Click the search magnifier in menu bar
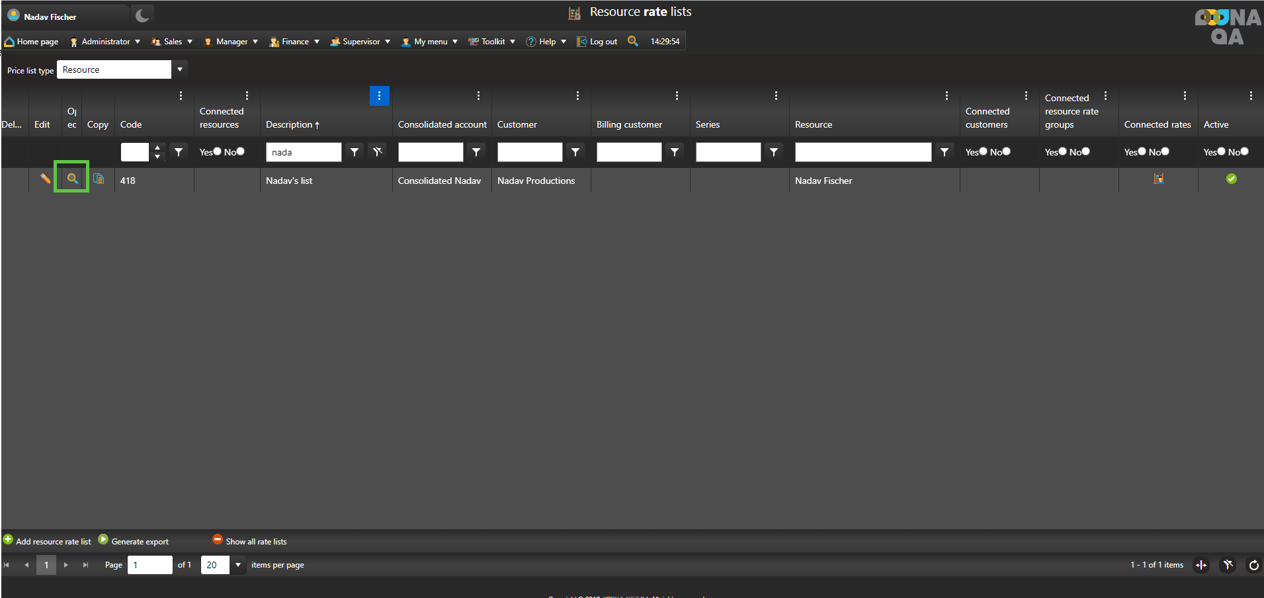The width and height of the screenshot is (1264, 598). tap(633, 41)
